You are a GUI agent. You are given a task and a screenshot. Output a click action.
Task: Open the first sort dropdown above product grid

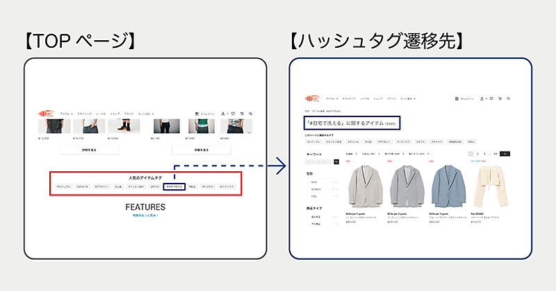[351, 154]
